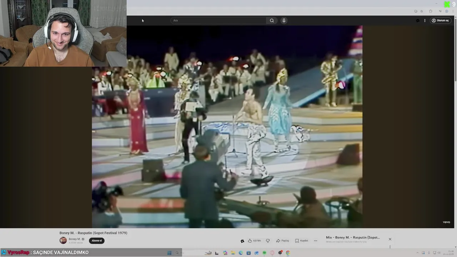
Task: Open Spotify from the taskbar
Action: [x=264, y=253]
